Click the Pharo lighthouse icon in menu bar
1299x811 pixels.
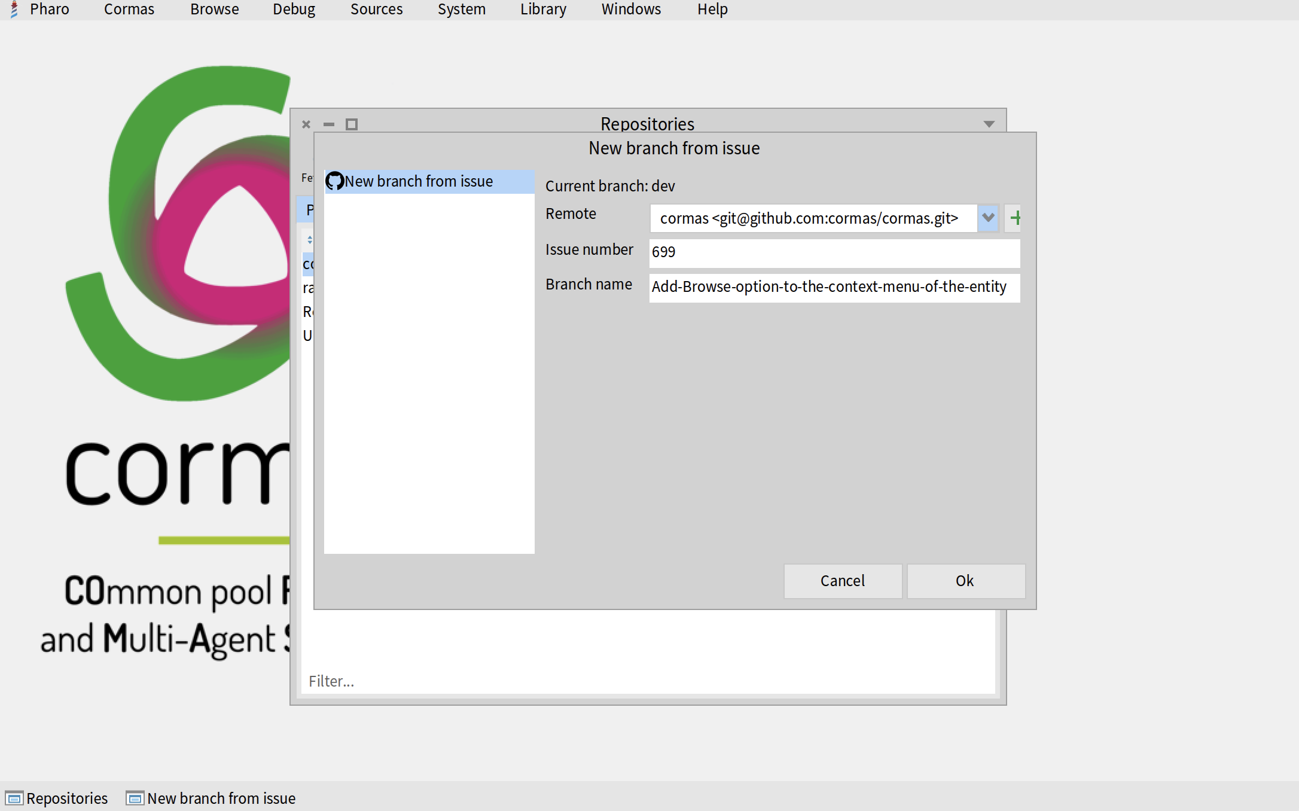14,10
